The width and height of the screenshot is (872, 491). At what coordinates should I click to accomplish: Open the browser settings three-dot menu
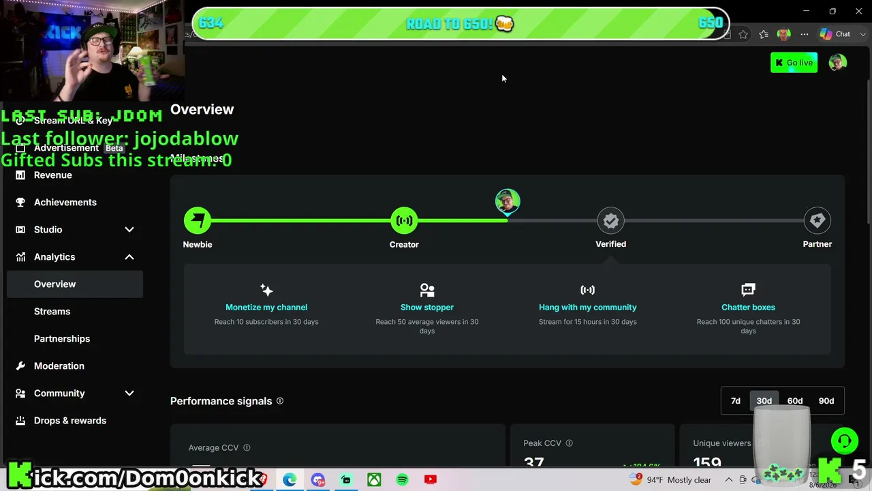805,34
